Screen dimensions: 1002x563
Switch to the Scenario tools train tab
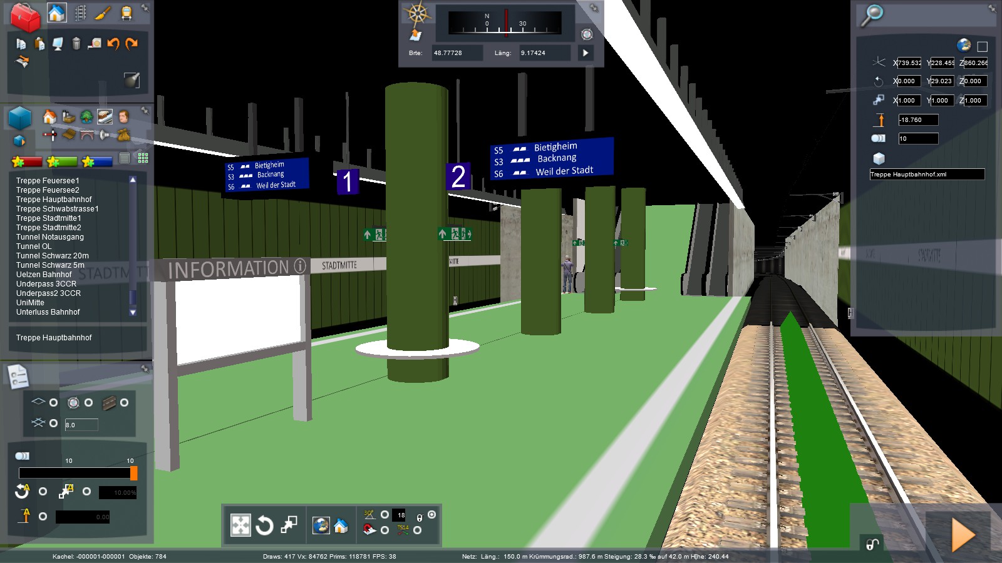coord(127,13)
